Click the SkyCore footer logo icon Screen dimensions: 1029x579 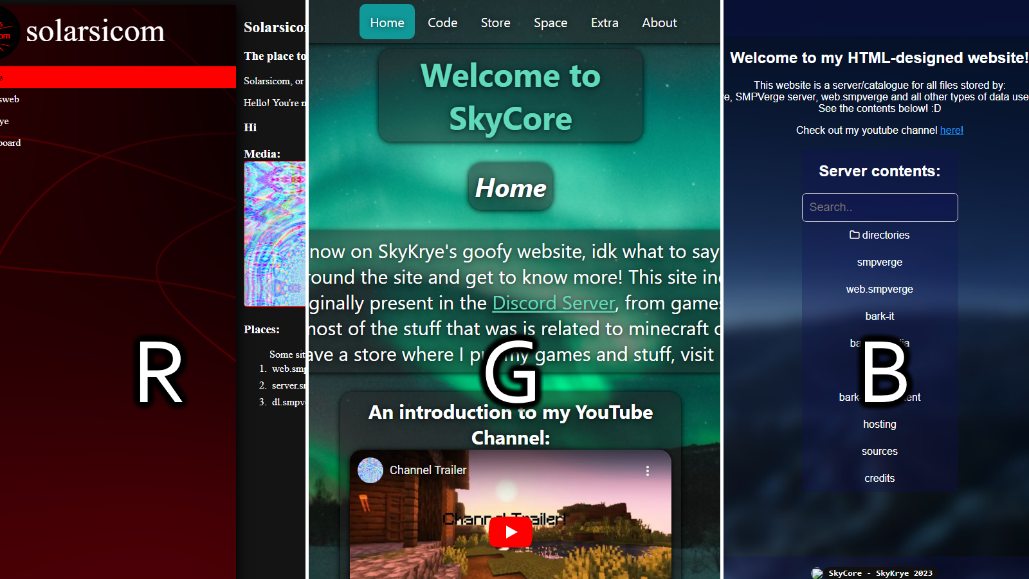click(817, 573)
